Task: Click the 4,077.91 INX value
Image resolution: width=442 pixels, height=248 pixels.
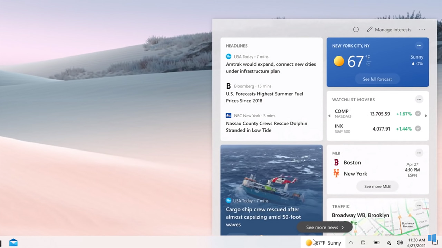Action: click(x=381, y=129)
